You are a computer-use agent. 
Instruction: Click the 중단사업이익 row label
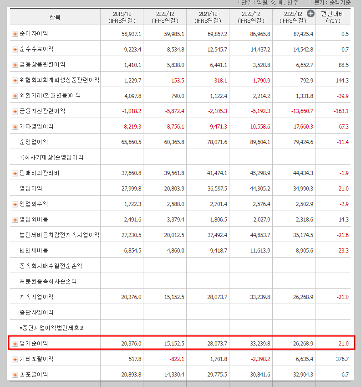coord(36,312)
